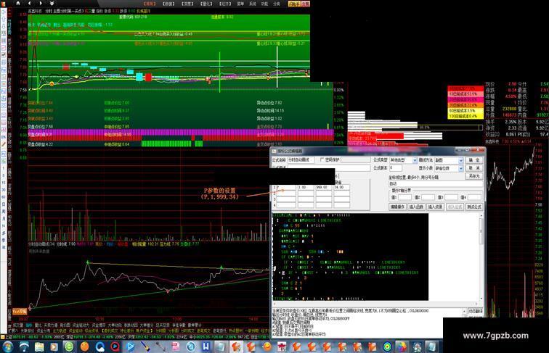The width and height of the screenshot is (549, 353).
Task: Open the round orange icon on the taskbar
Action: point(85,346)
